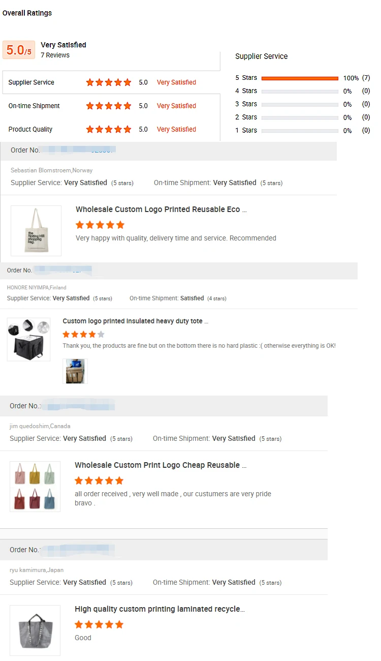This screenshot has height=661, width=381.
Task: Click the 1 Stars rating label
Action: click(x=246, y=130)
